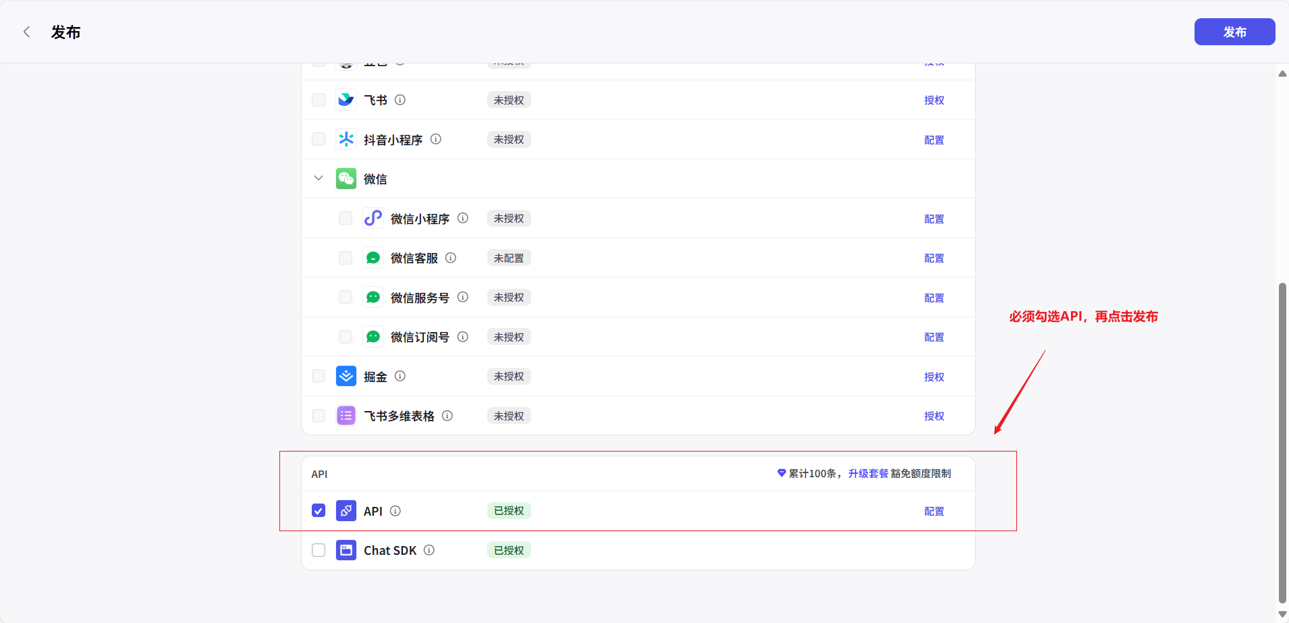Click the 飞书 platform logo icon
The height and width of the screenshot is (623, 1289).
click(x=346, y=100)
